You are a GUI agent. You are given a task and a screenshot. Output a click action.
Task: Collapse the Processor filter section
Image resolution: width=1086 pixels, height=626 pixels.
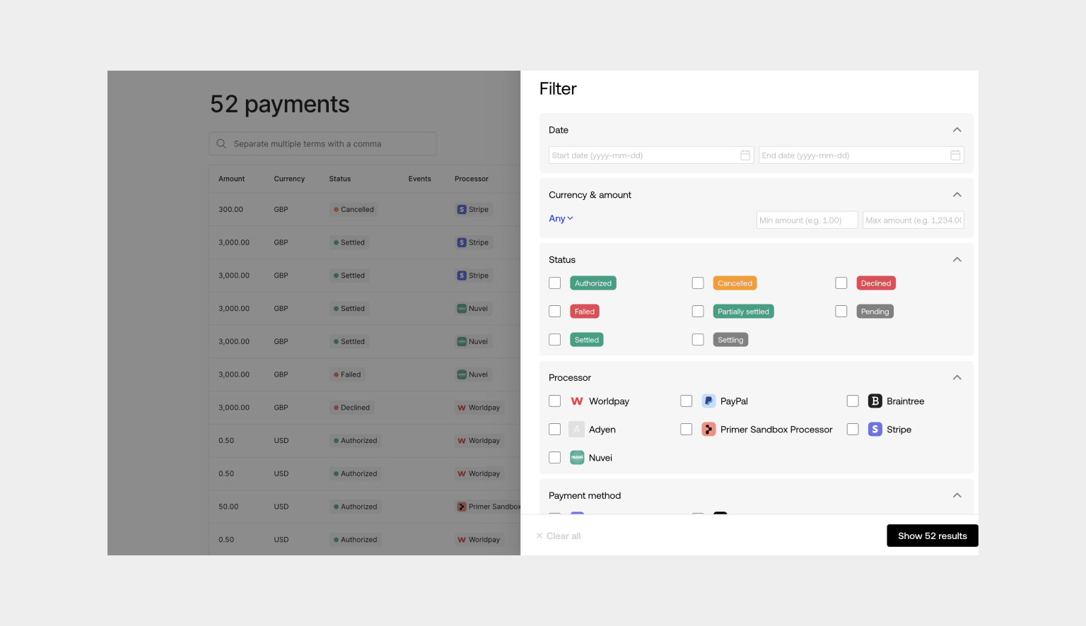tap(957, 378)
